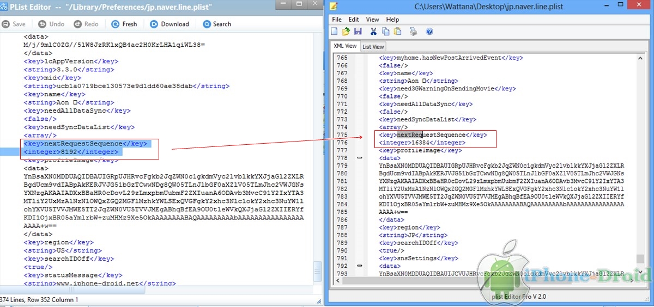Click the Cut scissors icon
The image size is (654, 307).
click(x=373, y=32)
